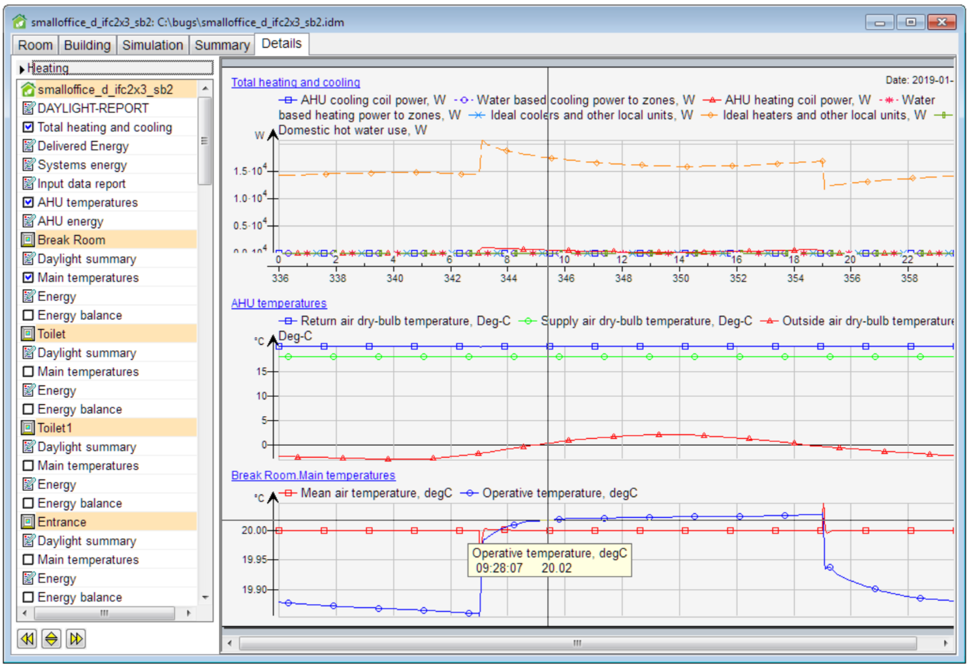
Task: Open the Break Room.Main temperatures link
Action: [313, 475]
